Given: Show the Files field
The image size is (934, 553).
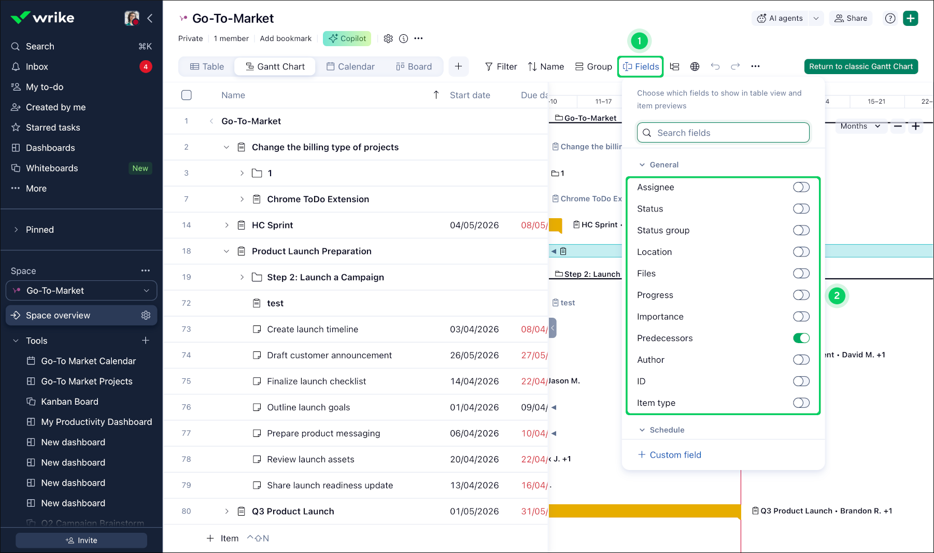Looking at the screenshot, I should [801, 274].
